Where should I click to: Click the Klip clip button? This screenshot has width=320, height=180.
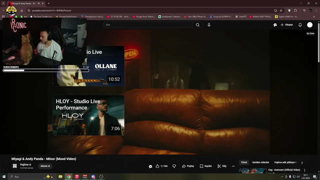pos(222,166)
